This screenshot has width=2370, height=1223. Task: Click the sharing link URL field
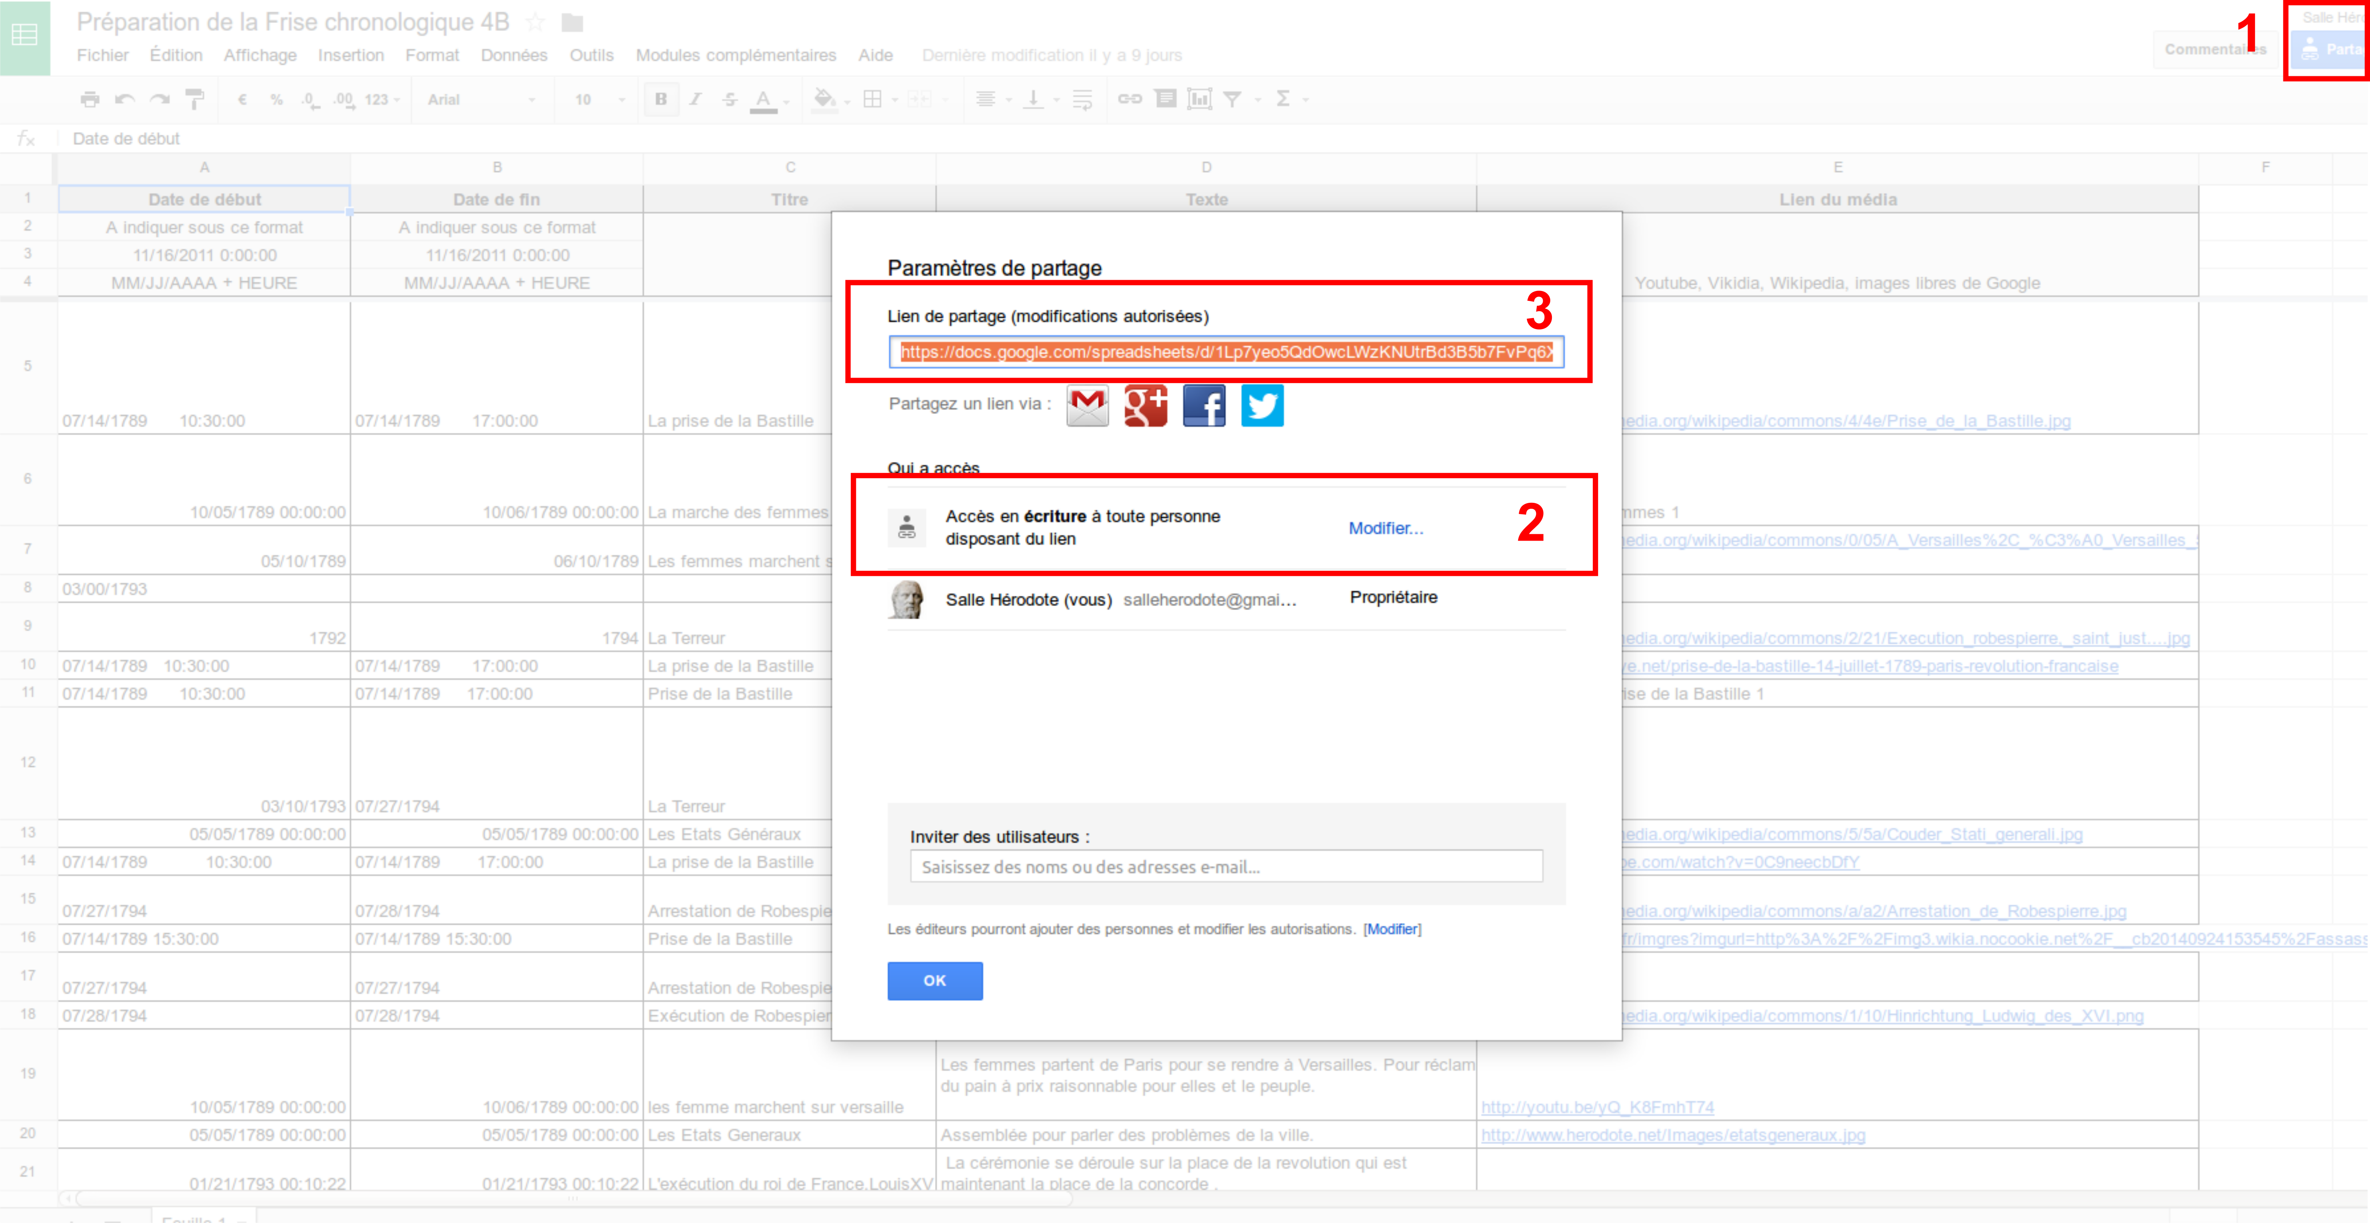tap(1226, 353)
